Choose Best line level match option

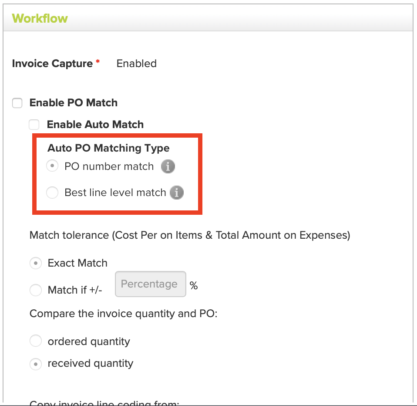(52, 192)
